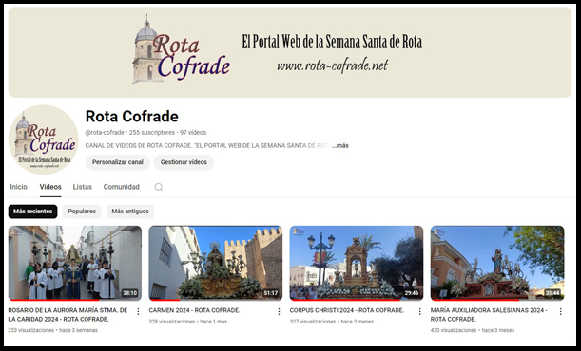Open the Carmen 2024 video thumbnail
This screenshot has width=581, height=351.
tap(215, 263)
